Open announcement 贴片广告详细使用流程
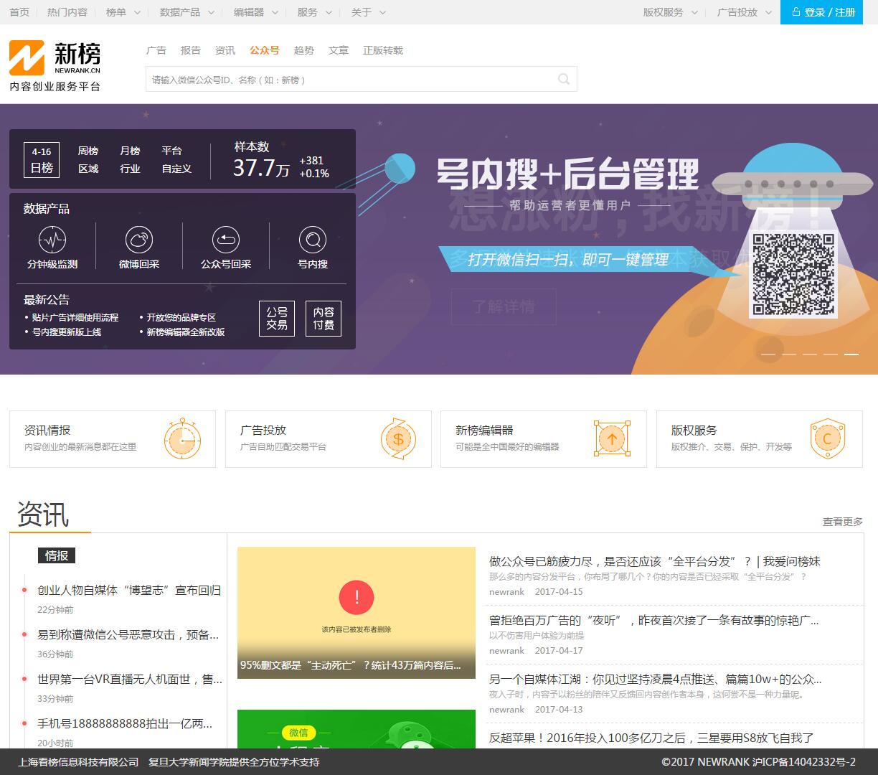878x775 pixels. (75, 317)
